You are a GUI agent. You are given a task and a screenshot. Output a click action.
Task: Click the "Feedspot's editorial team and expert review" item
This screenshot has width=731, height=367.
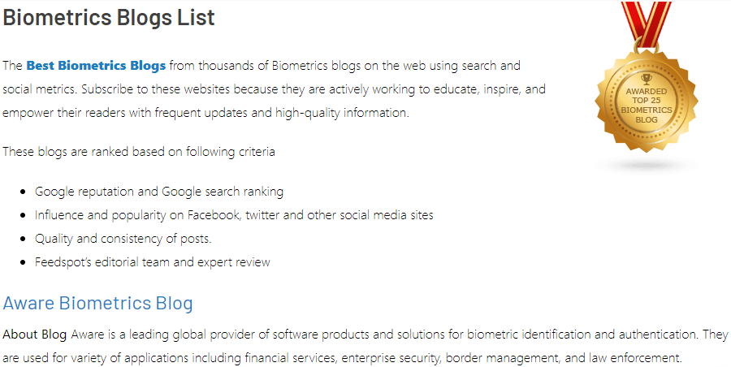[152, 262]
